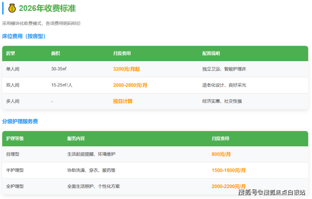Image resolution: width=312 pixels, height=199 pixels.
Task: Click the 按日计算 price text
Action: tap(123, 101)
